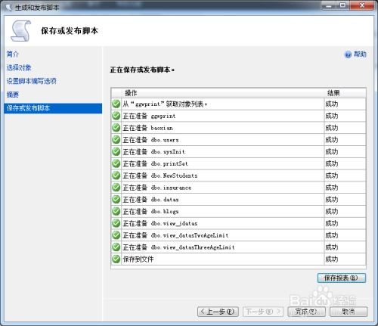Click the green checkmark beside 保存到文件
This screenshot has width=378, height=326.
point(116,259)
